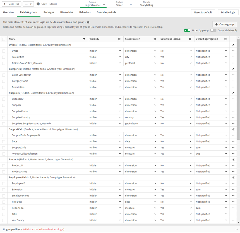Check the EmployeeName field checkbox
Screen dimensions: 240x233
pos(4,196)
